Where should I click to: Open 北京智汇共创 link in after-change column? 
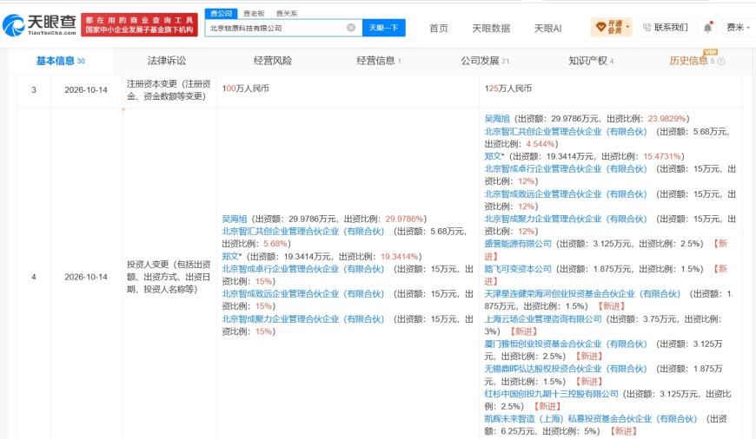566,131
